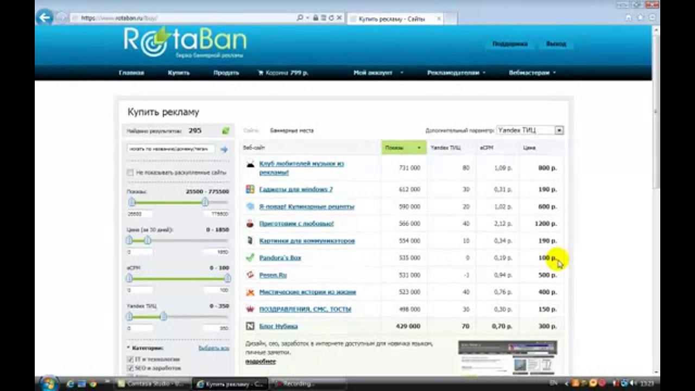Click the Pandora's Box green checkmark icon
This screenshot has height=391, width=695.
click(x=250, y=257)
